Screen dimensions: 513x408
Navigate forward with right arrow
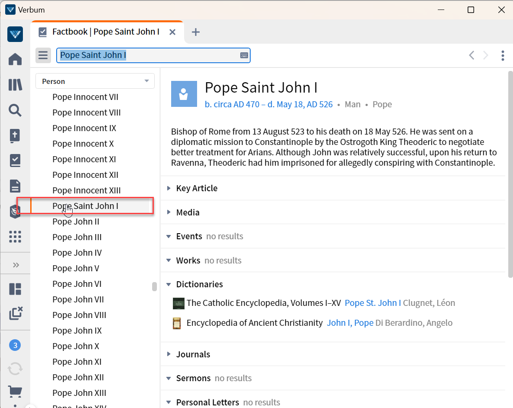pyautogui.click(x=486, y=55)
